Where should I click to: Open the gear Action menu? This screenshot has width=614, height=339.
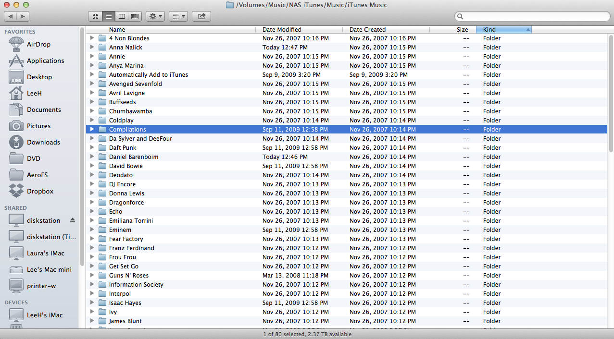pyautogui.click(x=155, y=16)
